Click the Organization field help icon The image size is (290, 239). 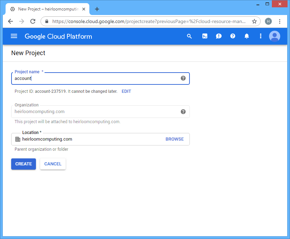[x=183, y=112]
